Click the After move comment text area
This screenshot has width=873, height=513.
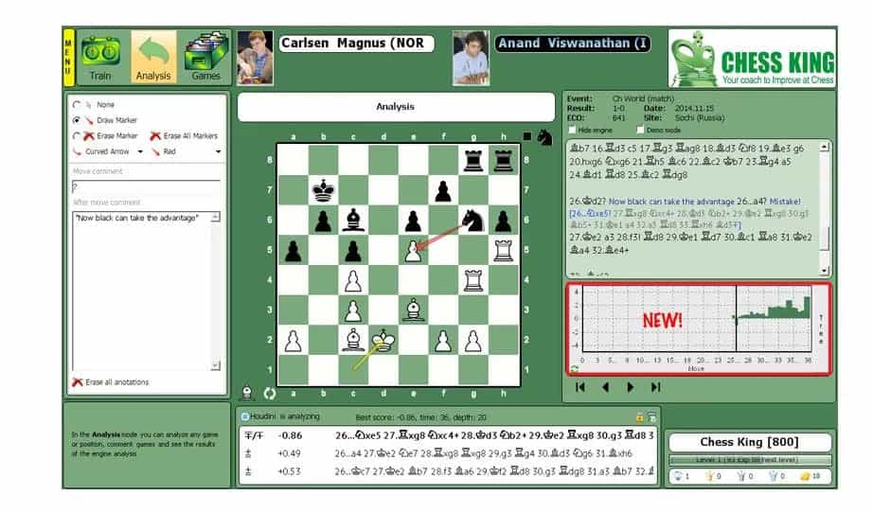point(141,291)
